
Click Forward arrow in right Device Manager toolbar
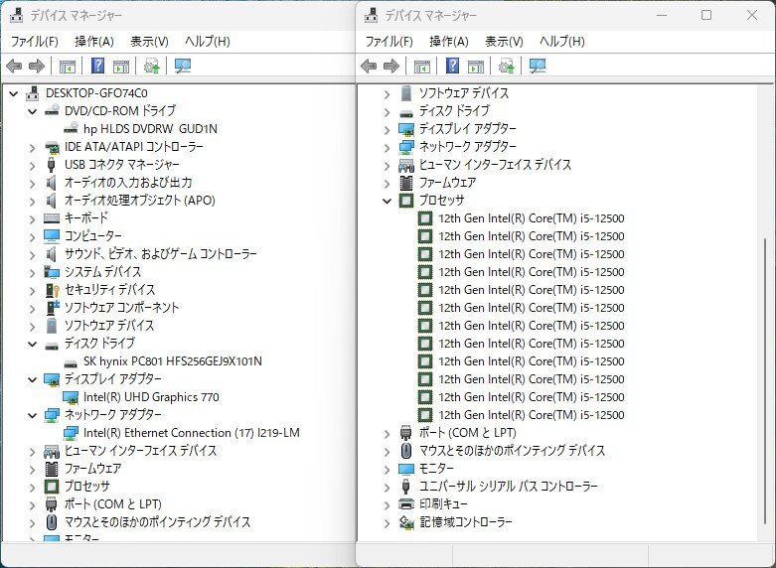[x=391, y=66]
